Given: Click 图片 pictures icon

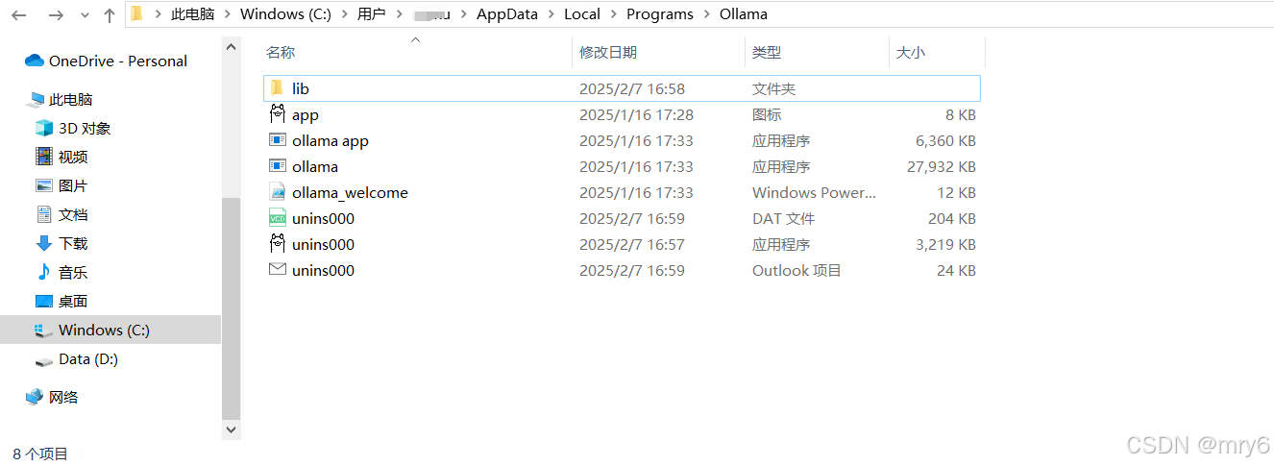Looking at the screenshot, I should coord(44,185).
